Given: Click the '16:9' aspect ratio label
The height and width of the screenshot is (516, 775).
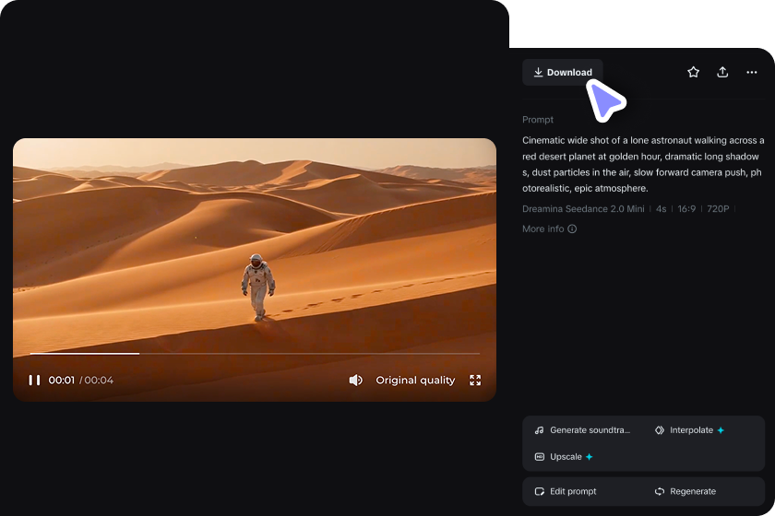Looking at the screenshot, I should tap(686, 209).
